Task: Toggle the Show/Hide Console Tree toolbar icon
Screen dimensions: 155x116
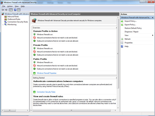Action: click(x=11, y=10)
